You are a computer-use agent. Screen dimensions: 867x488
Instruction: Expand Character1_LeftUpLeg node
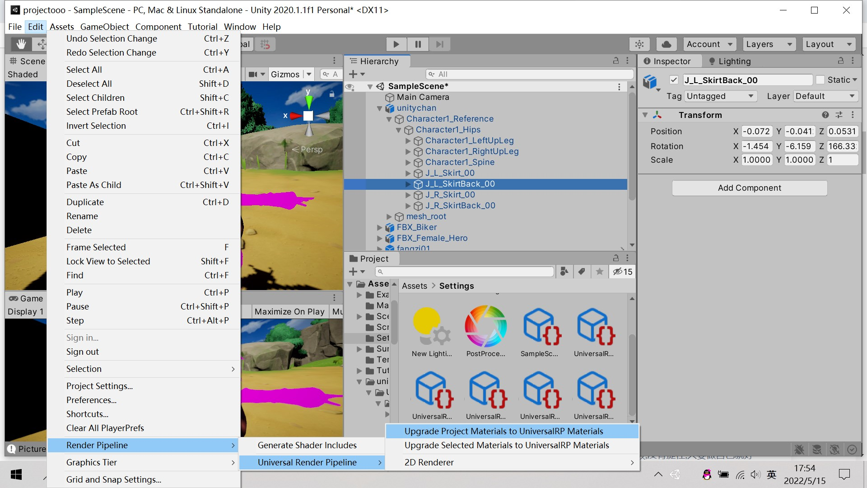(408, 141)
